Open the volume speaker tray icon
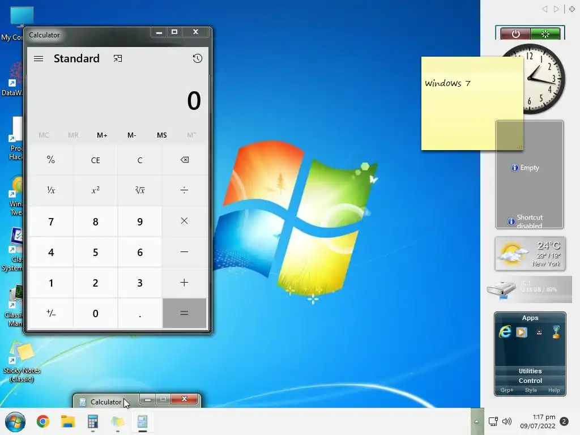The height and width of the screenshot is (435, 580). 507,421
